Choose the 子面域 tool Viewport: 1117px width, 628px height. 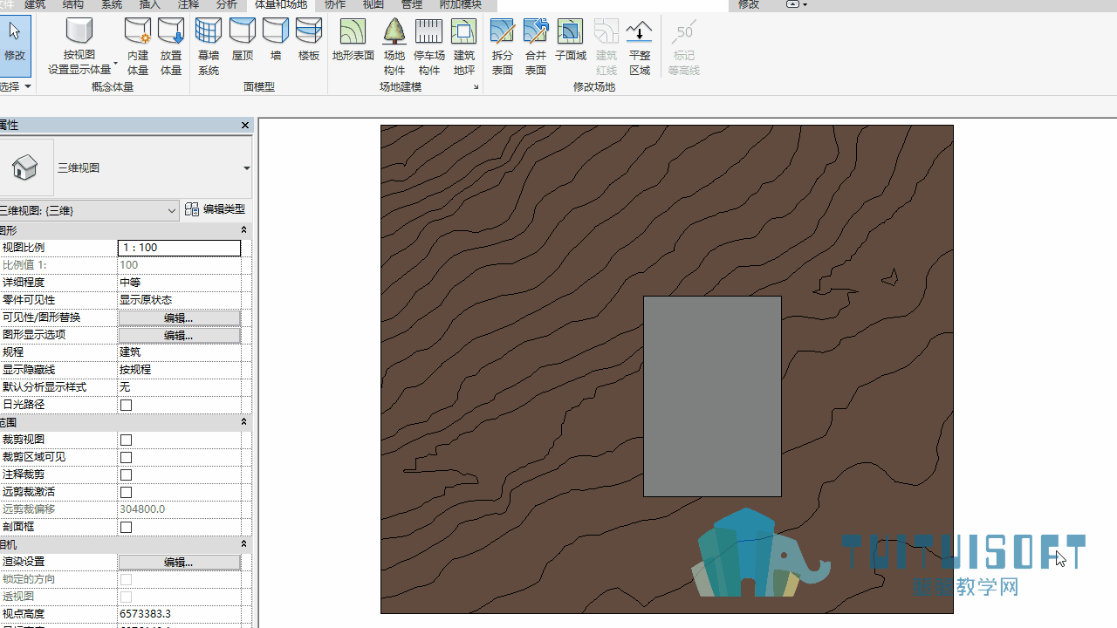[571, 40]
